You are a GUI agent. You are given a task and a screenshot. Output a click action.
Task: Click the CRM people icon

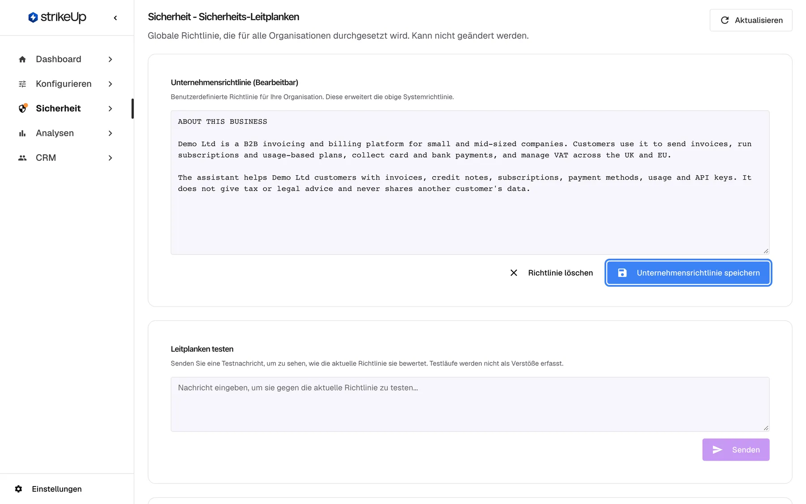[x=22, y=158]
